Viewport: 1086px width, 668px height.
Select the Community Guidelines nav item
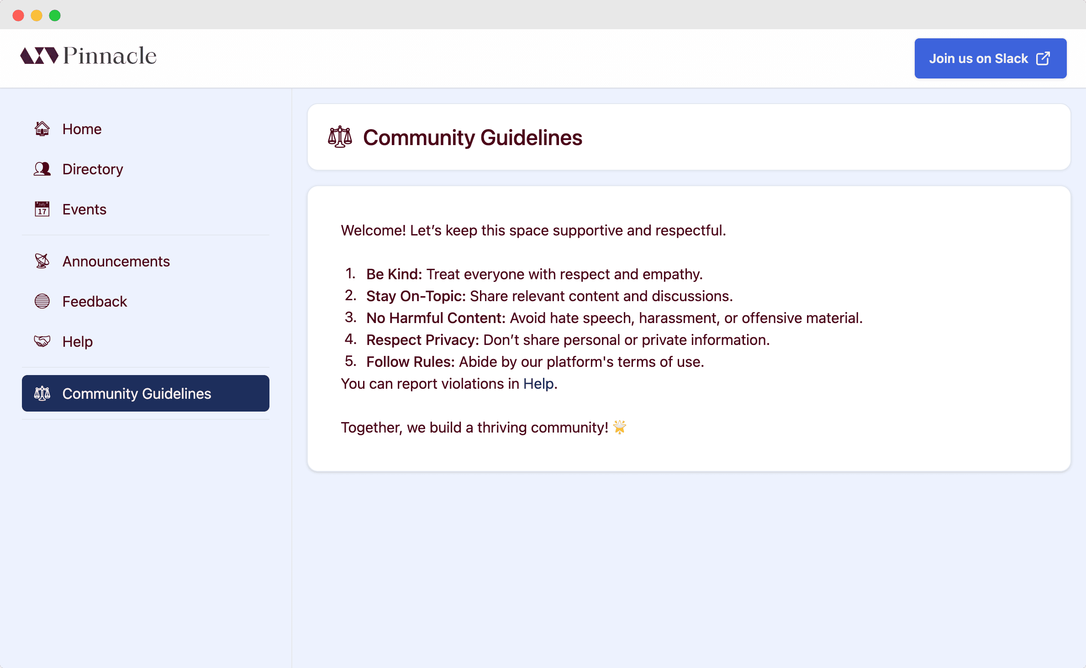[145, 393]
